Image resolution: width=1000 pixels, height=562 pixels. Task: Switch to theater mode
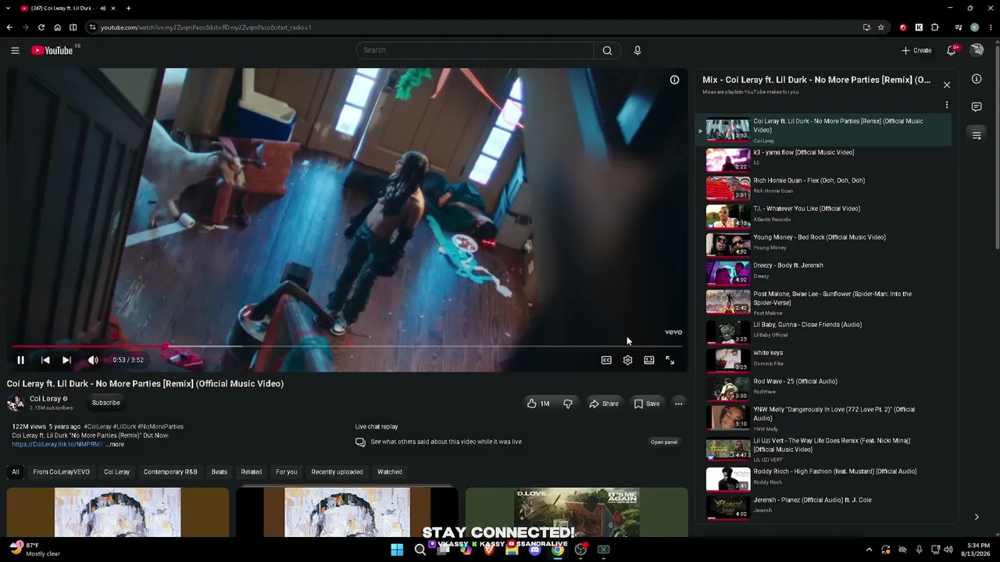tap(649, 360)
